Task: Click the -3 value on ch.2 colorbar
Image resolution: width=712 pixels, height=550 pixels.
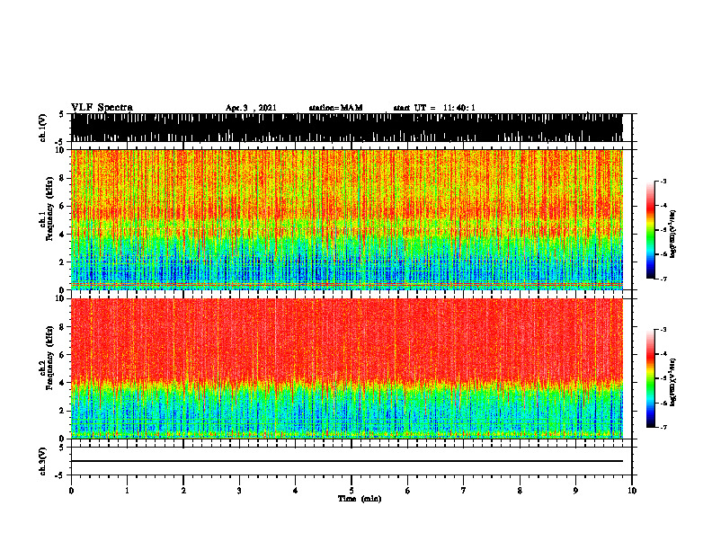Action: coord(663,330)
